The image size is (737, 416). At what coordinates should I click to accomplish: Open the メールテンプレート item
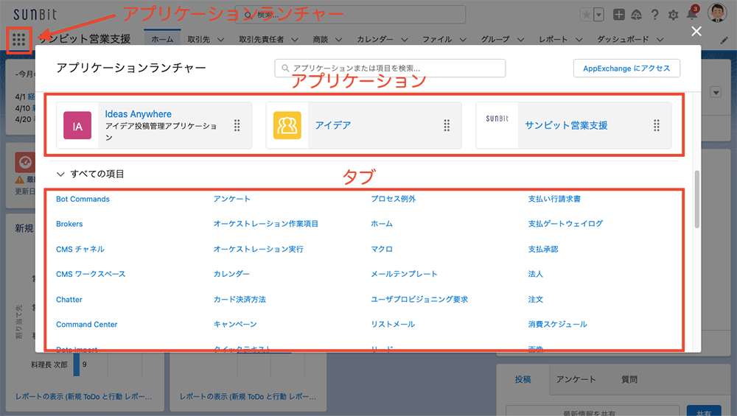pos(404,274)
